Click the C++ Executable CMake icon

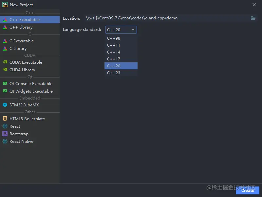pyautogui.click(x=5, y=20)
